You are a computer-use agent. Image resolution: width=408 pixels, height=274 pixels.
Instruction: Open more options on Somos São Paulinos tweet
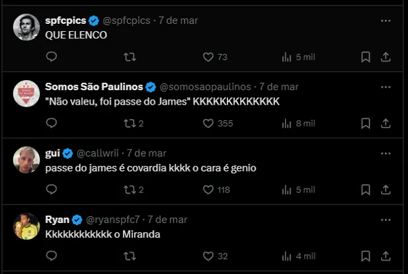coord(386,87)
